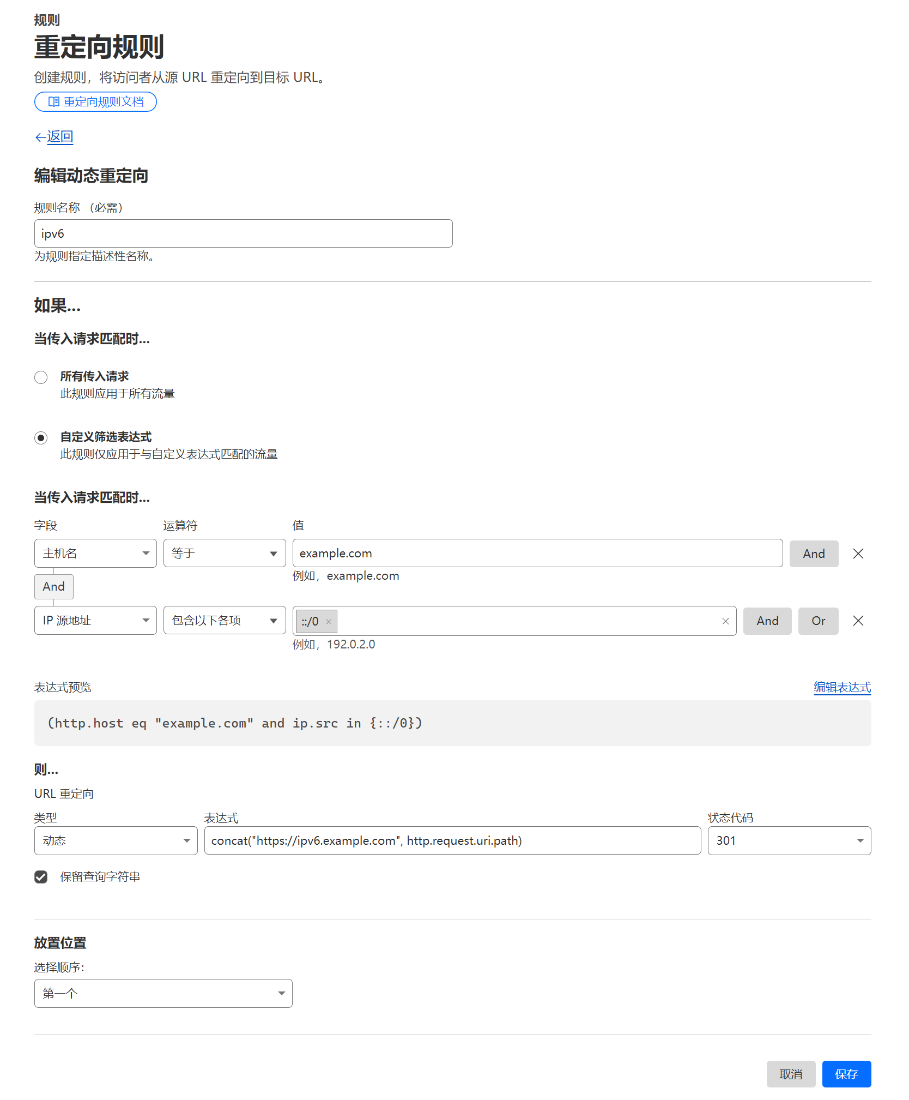This screenshot has width=909, height=1100.
Task: Clear all values in IP list field
Action: (725, 621)
